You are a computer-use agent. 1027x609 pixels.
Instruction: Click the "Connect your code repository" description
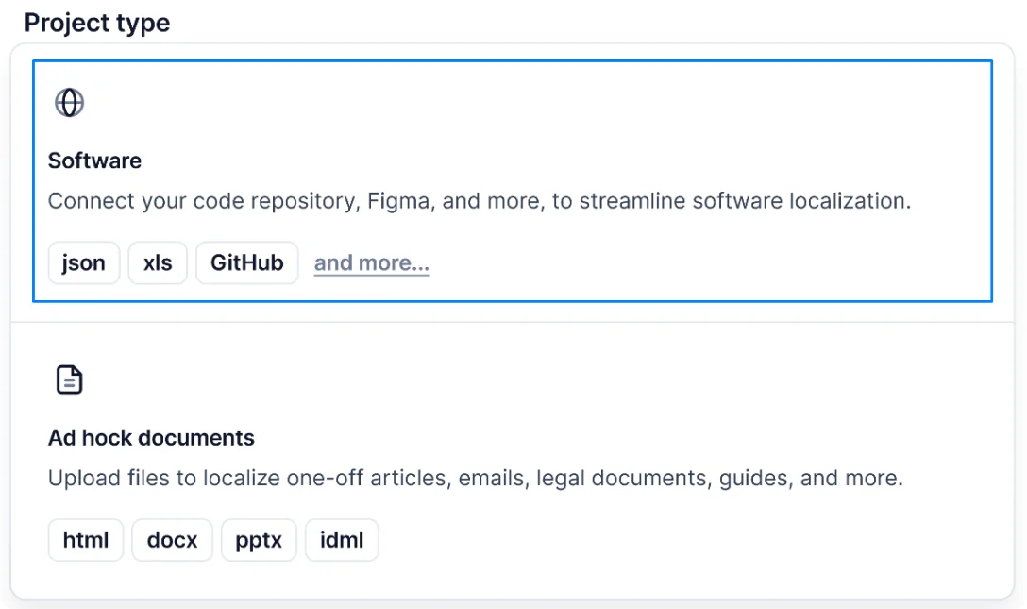coord(479,201)
